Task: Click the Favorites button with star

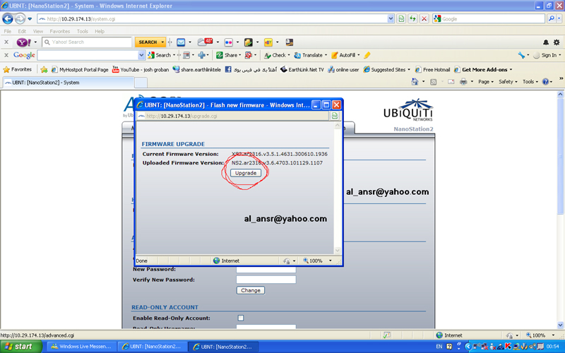Action: 17,69
